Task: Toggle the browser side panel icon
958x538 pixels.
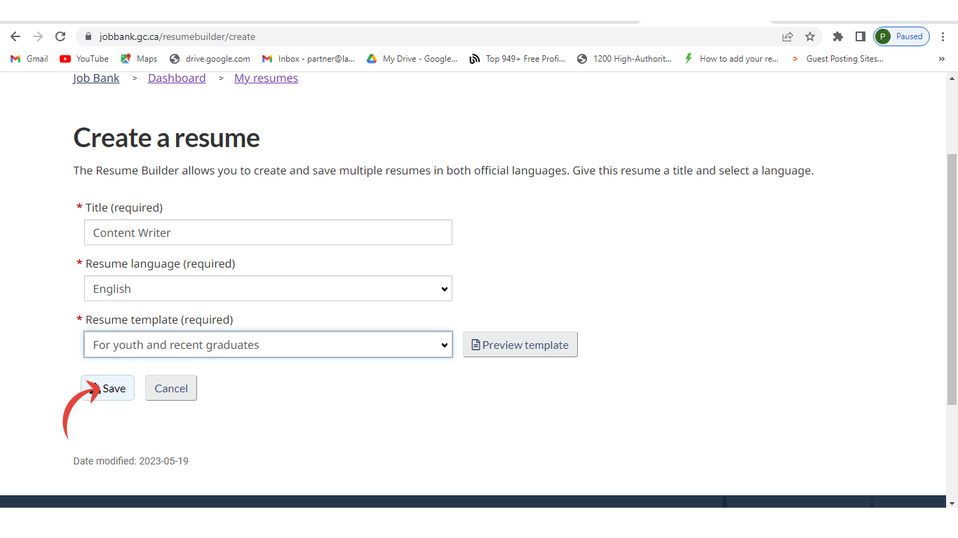Action: 860,36
